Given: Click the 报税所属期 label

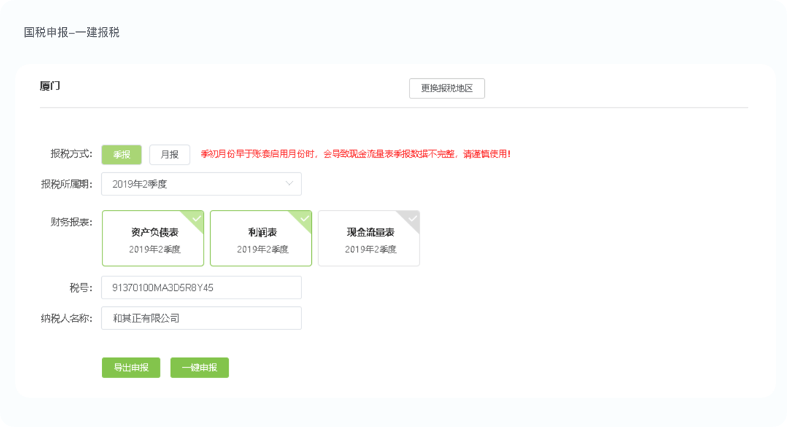Looking at the screenshot, I should click(x=67, y=185).
